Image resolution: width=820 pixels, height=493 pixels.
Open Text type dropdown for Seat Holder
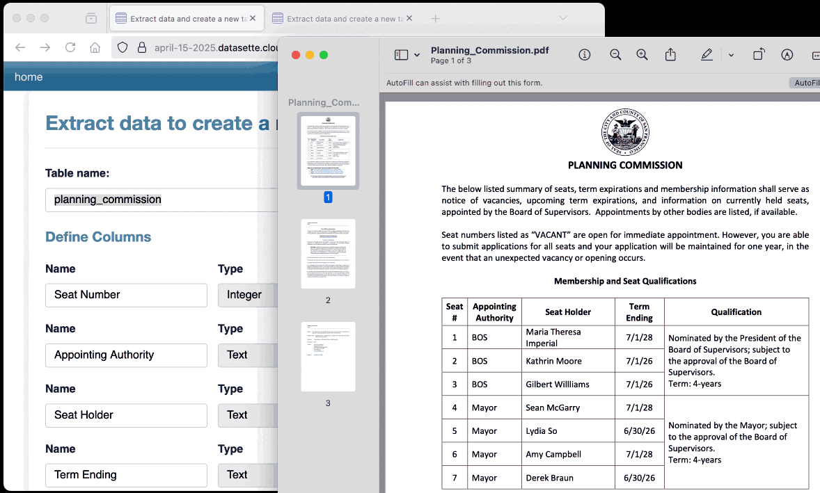(x=248, y=415)
